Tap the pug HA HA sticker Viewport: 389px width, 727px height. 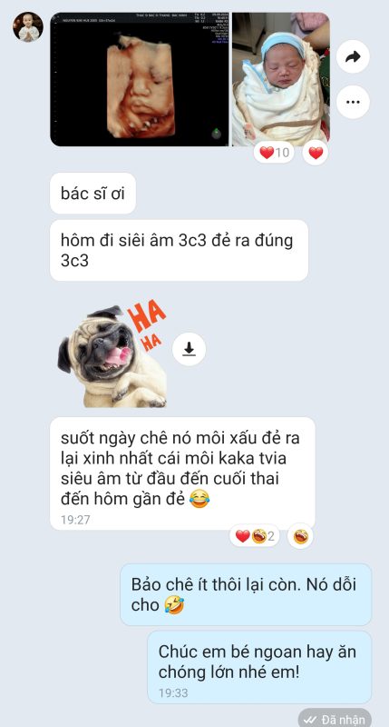(x=112, y=354)
